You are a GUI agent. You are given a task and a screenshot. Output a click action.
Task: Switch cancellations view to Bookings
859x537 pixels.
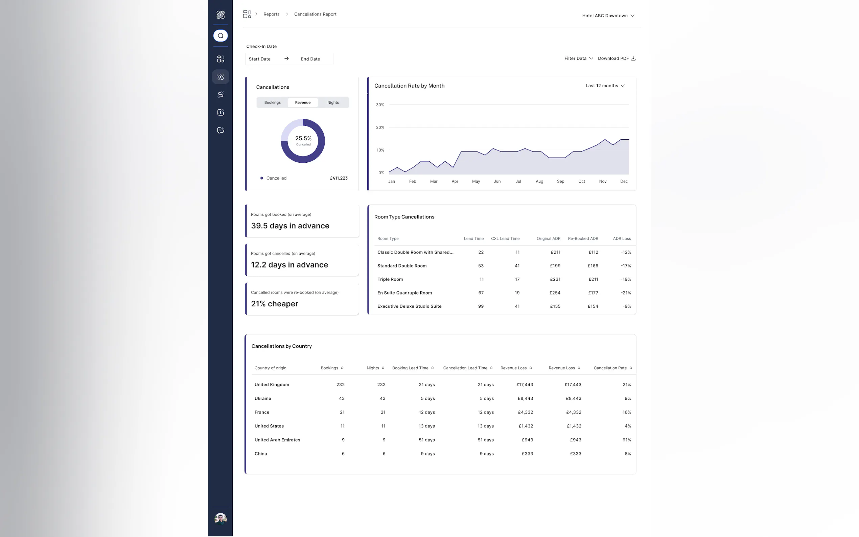(272, 102)
